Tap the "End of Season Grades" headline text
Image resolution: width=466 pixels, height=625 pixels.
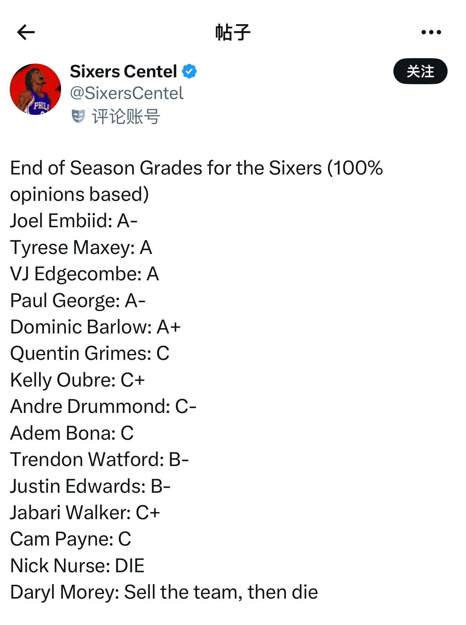196,168
